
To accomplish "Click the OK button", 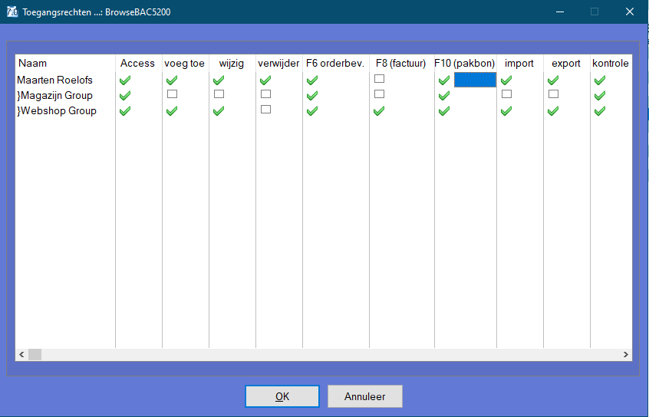I will (x=282, y=396).
